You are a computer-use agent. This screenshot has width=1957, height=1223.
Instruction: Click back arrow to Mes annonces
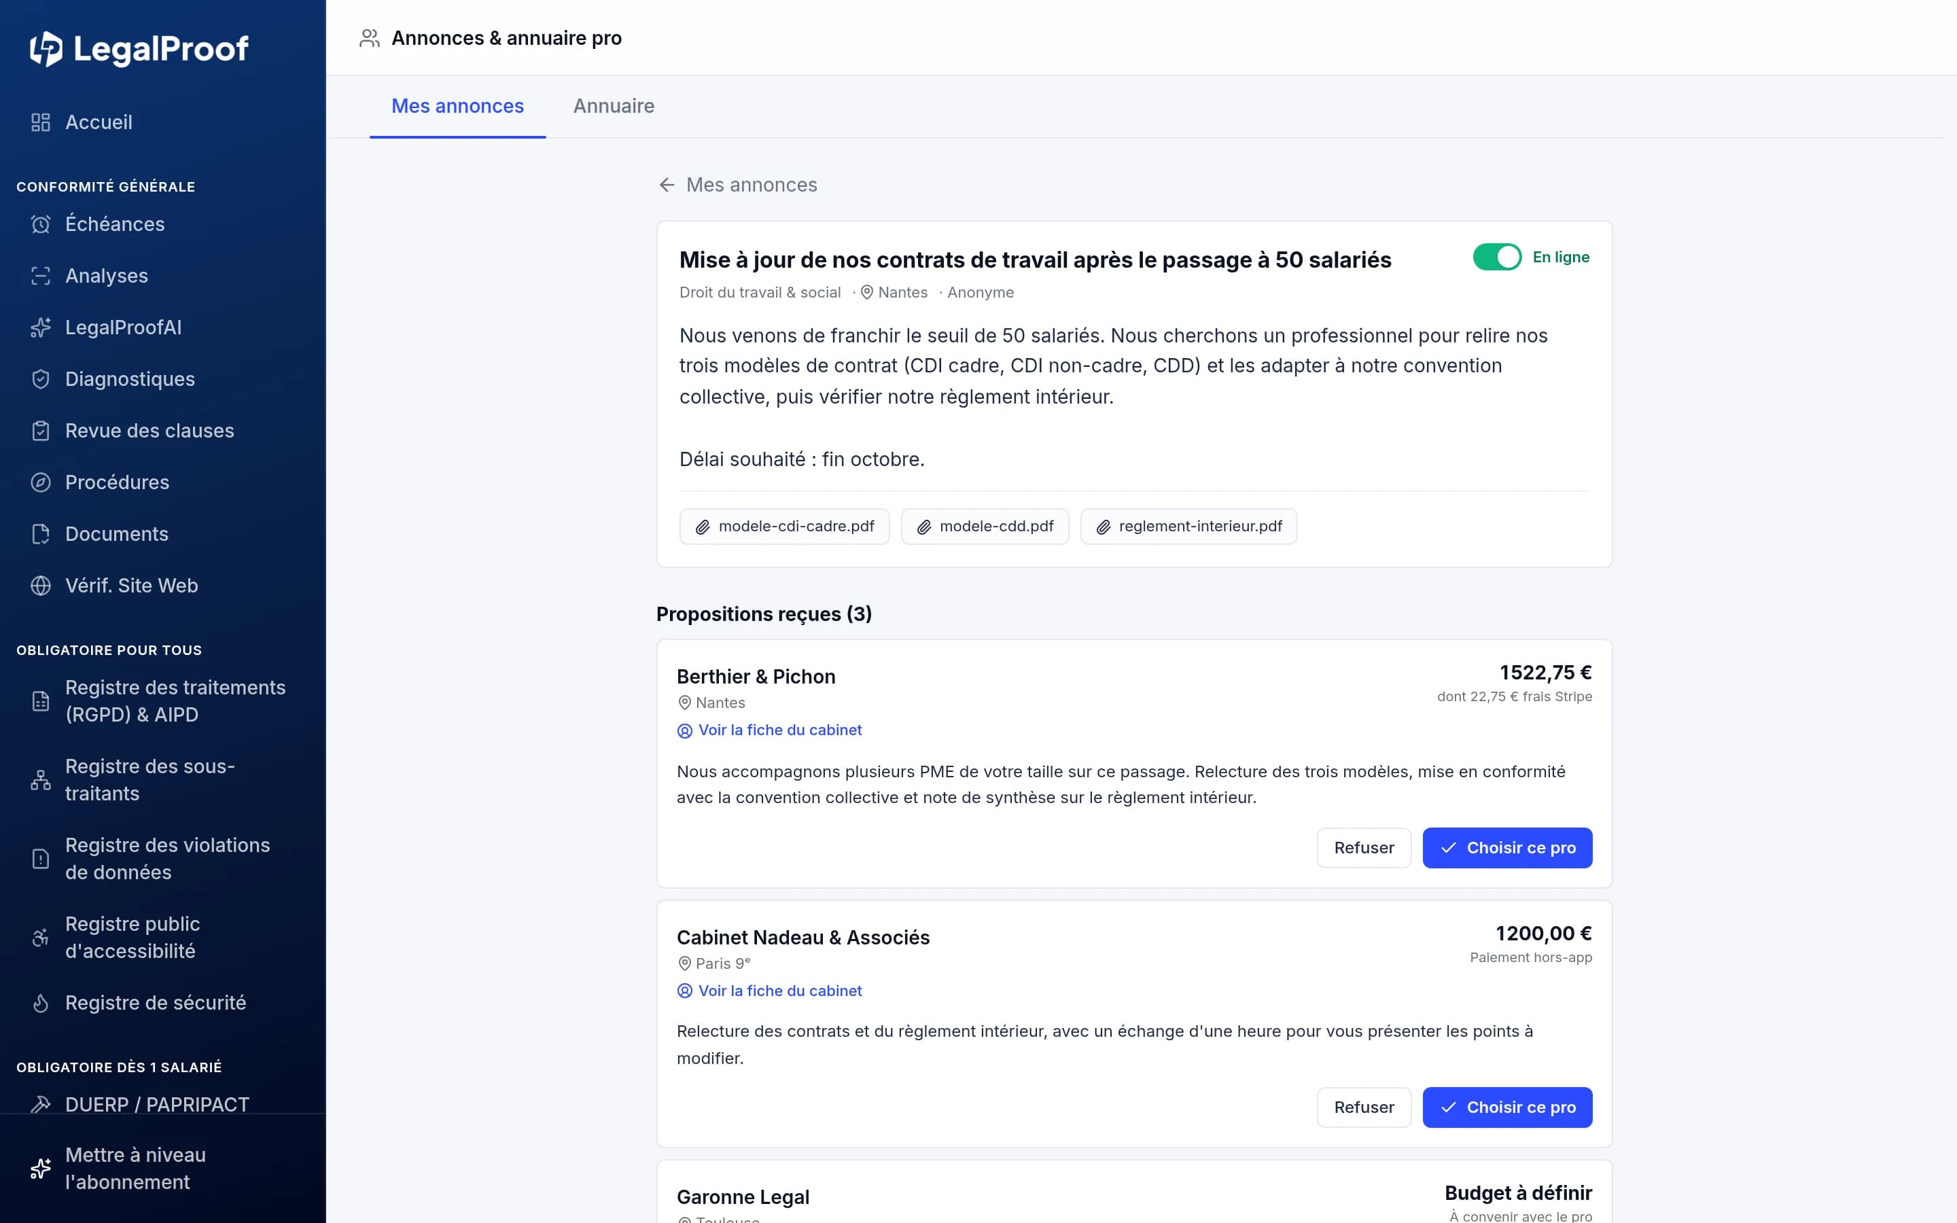667,185
